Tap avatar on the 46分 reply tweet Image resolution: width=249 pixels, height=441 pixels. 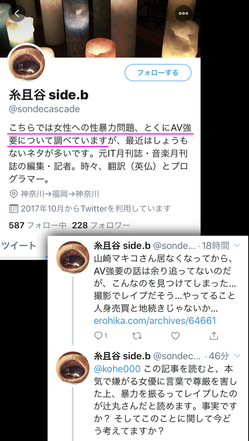coord(73,368)
